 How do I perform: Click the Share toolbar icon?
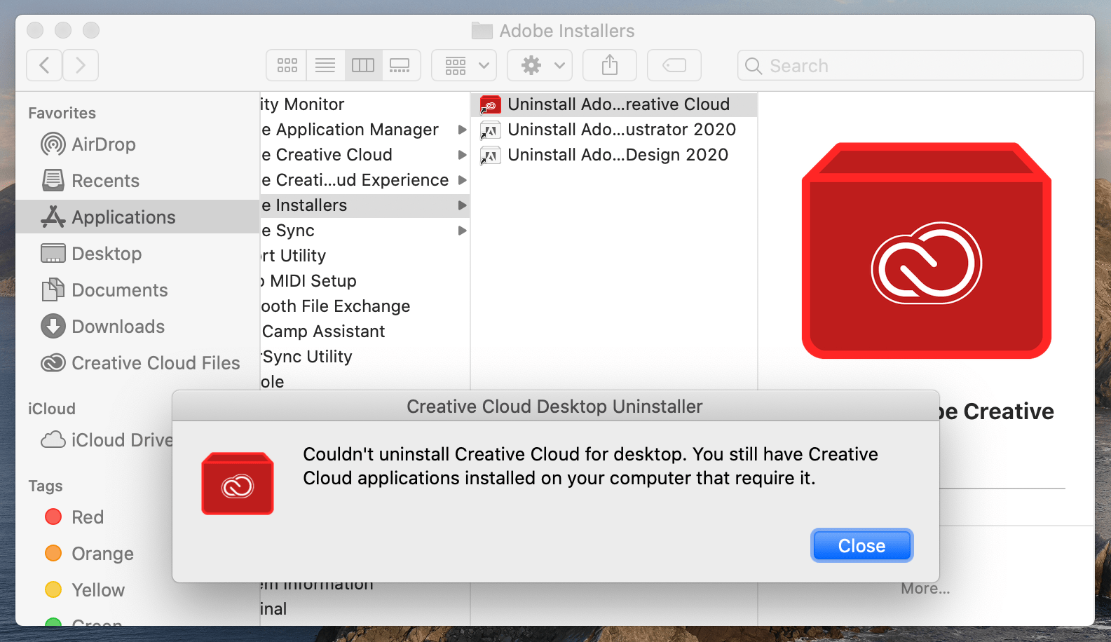(610, 65)
